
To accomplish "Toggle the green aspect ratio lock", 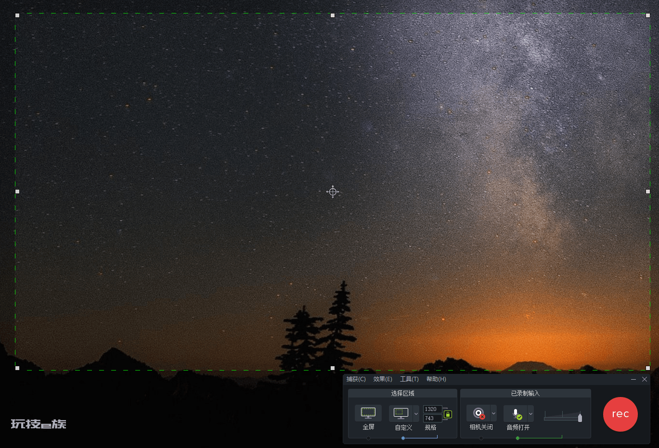I will pyautogui.click(x=448, y=414).
